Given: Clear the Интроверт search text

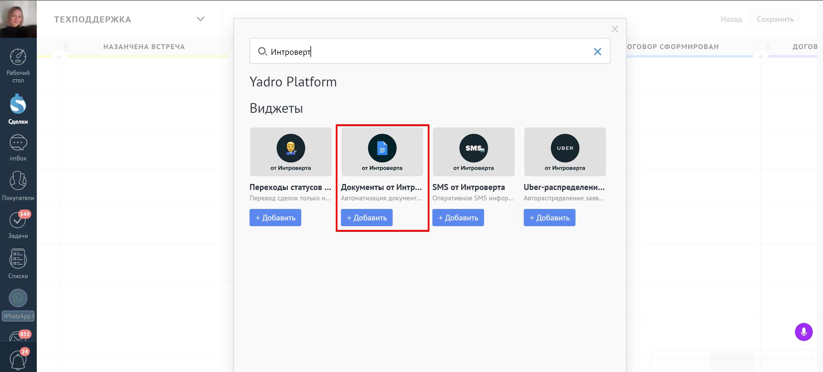Looking at the screenshot, I should tap(597, 51).
